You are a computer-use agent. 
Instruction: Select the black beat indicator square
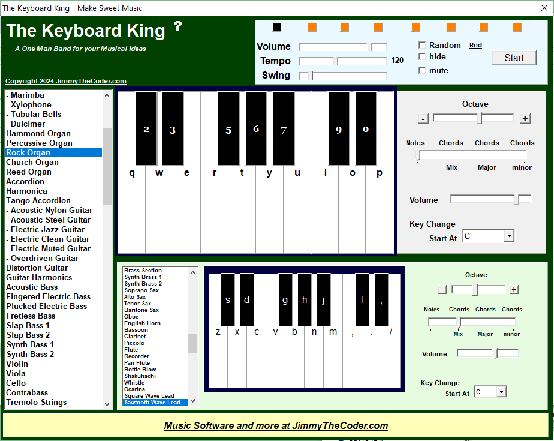276,27
